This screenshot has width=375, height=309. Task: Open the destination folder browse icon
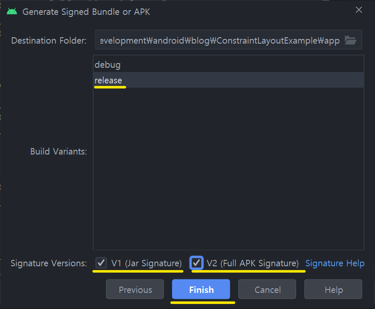point(350,40)
